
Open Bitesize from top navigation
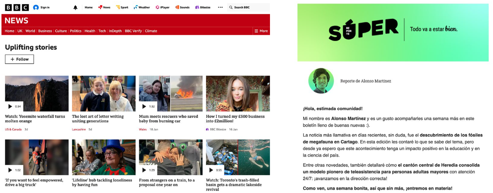tap(203, 7)
